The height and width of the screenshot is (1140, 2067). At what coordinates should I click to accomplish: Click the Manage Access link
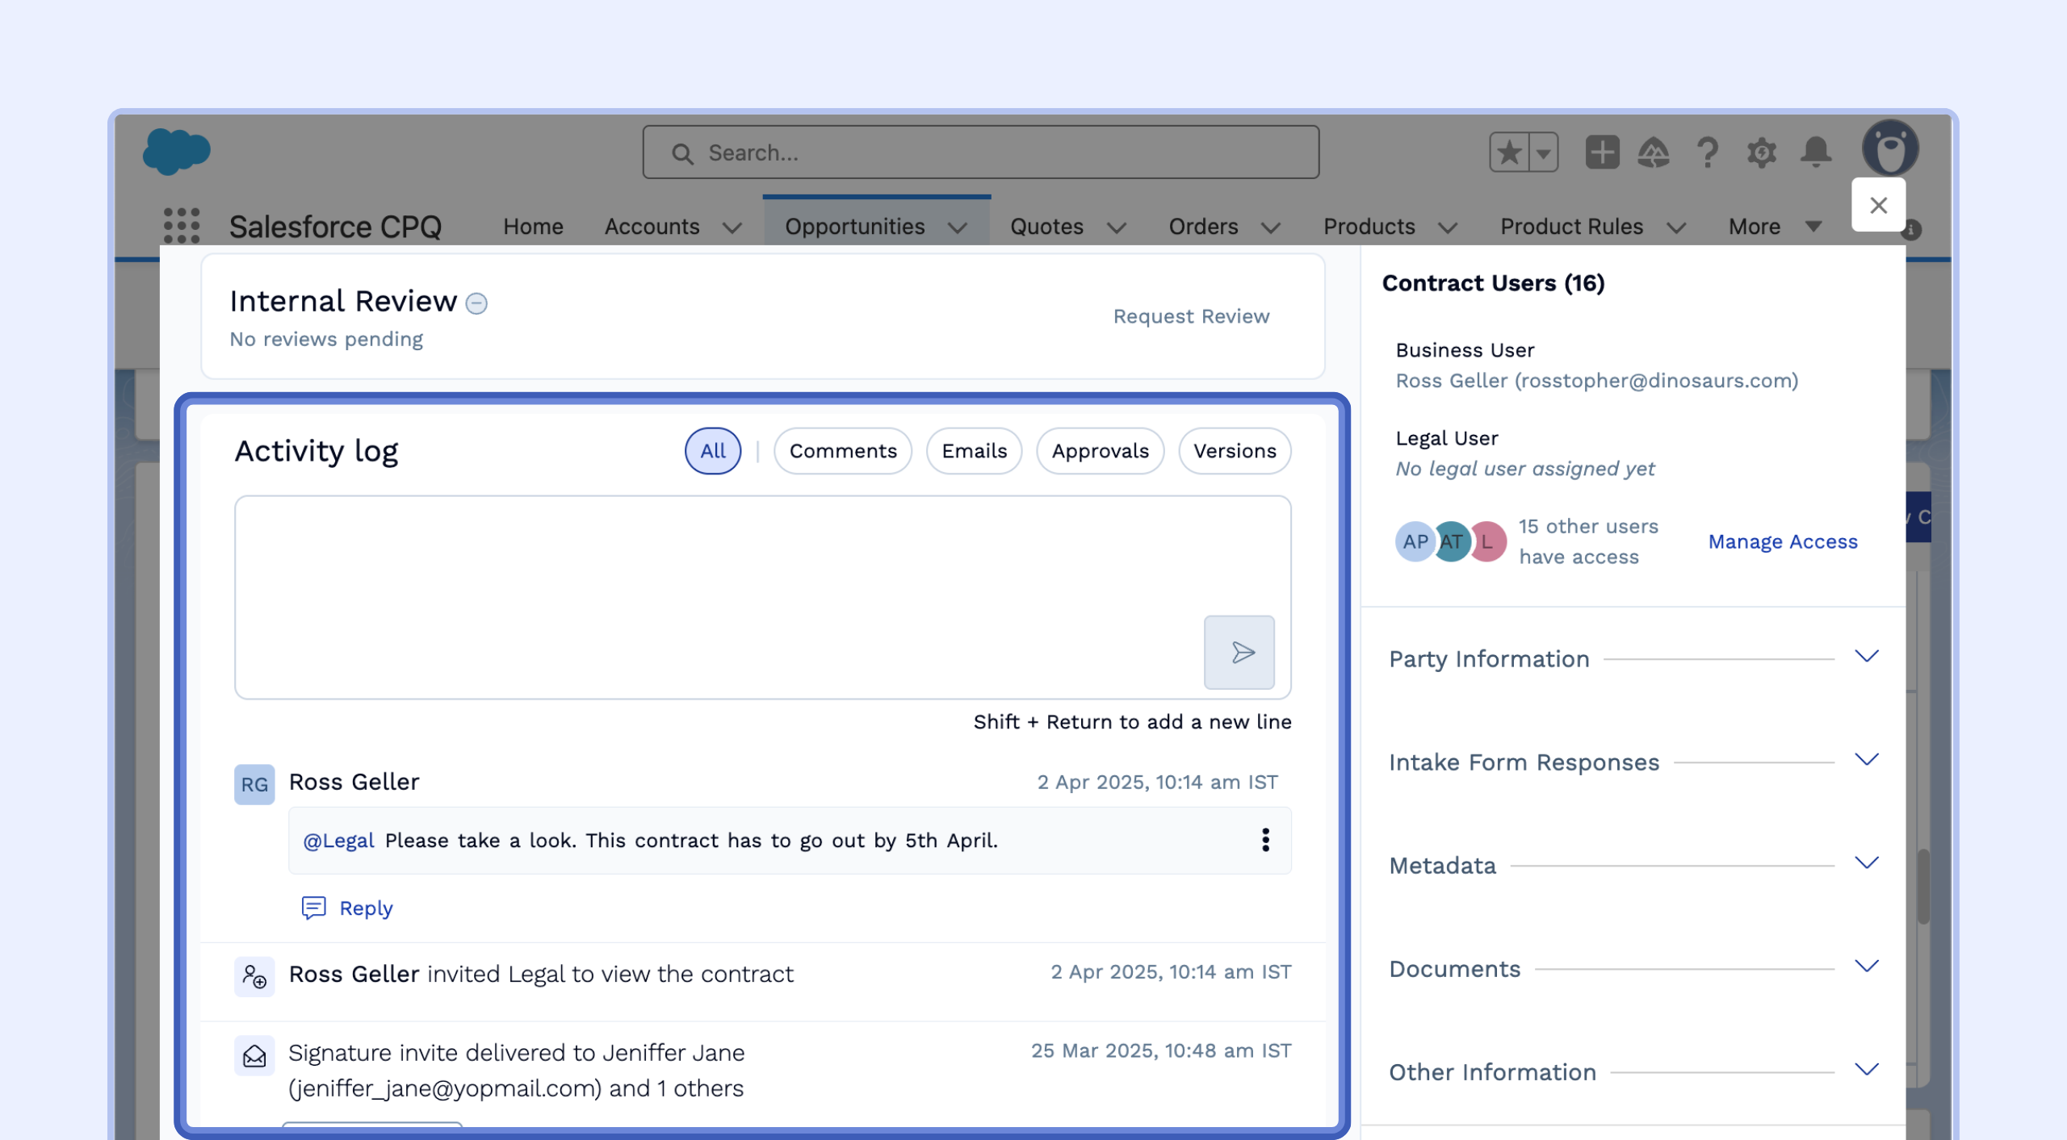click(1782, 541)
